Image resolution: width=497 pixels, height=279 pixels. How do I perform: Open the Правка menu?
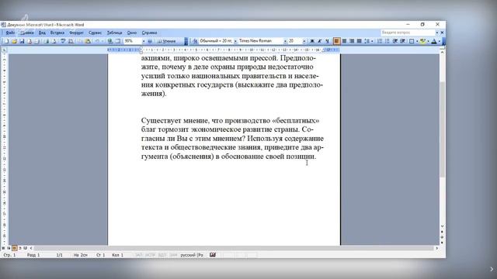27,33
